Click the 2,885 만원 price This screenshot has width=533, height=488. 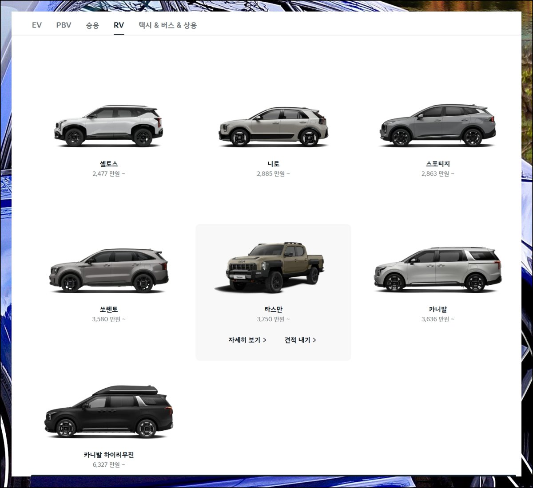[273, 174]
